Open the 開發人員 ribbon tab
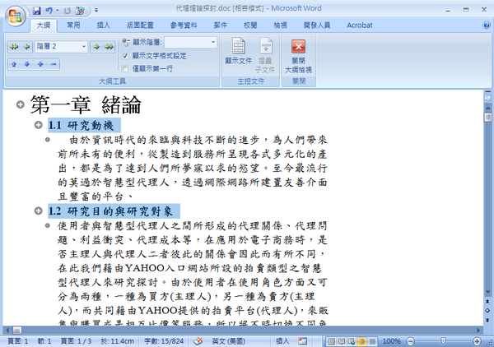This screenshot has width=494, height=347. pyautogui.click(x=317, y=25)
